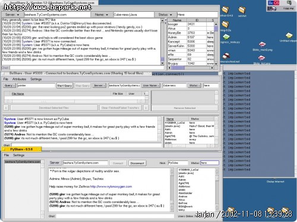Select beshare.TyComSystems.com in PyShare server list
Screen dimensions: 297x222
click(x=23, y=162)
